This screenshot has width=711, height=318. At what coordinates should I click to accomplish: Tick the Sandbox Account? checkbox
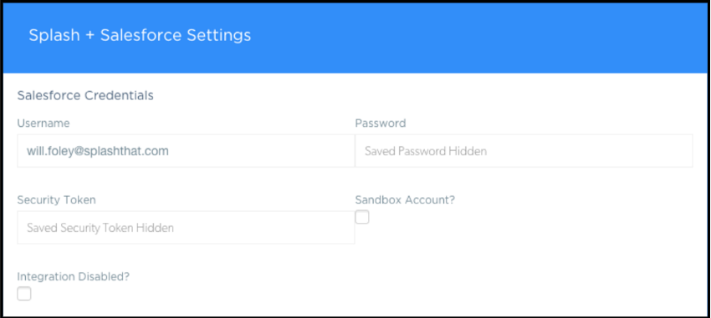362,217
